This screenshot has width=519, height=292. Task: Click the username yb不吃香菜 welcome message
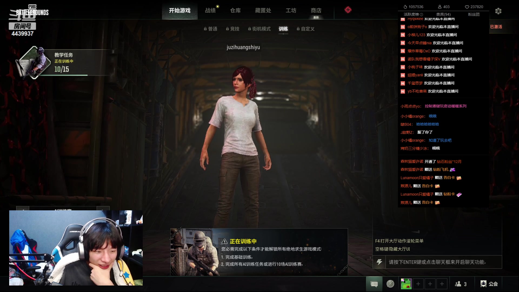(417, 91)
